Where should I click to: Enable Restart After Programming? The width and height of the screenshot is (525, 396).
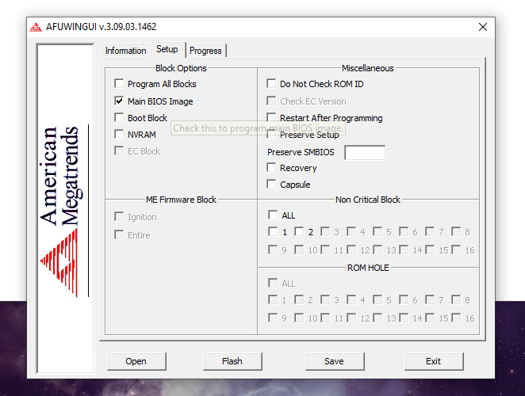pyautogui.click(x=271, y=117)
